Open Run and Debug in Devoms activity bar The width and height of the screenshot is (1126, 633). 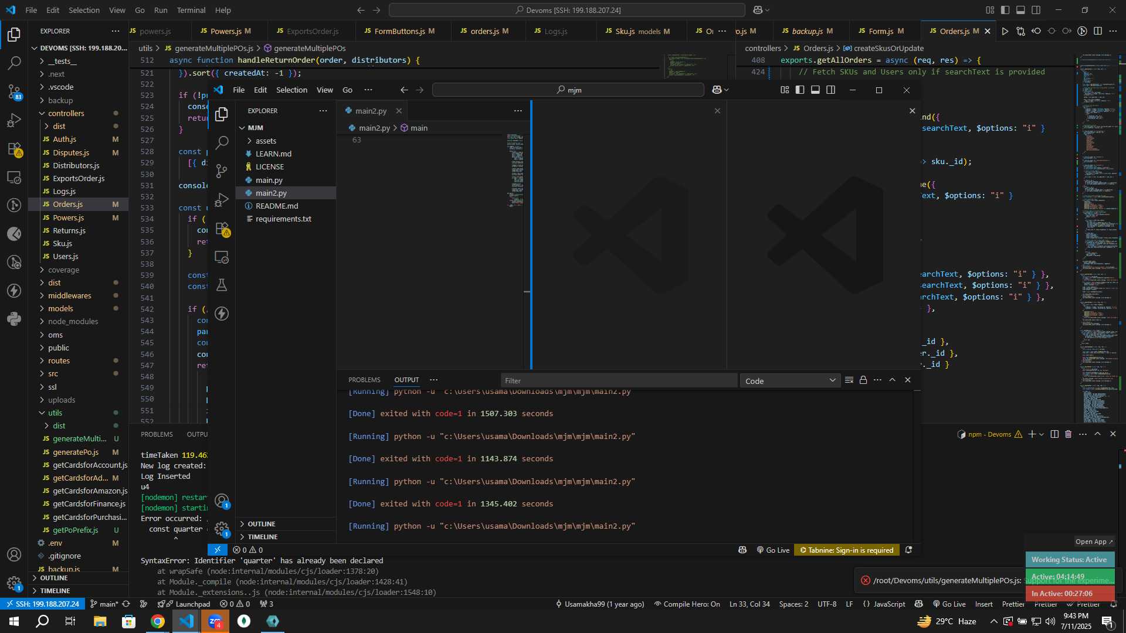[14, 120]
